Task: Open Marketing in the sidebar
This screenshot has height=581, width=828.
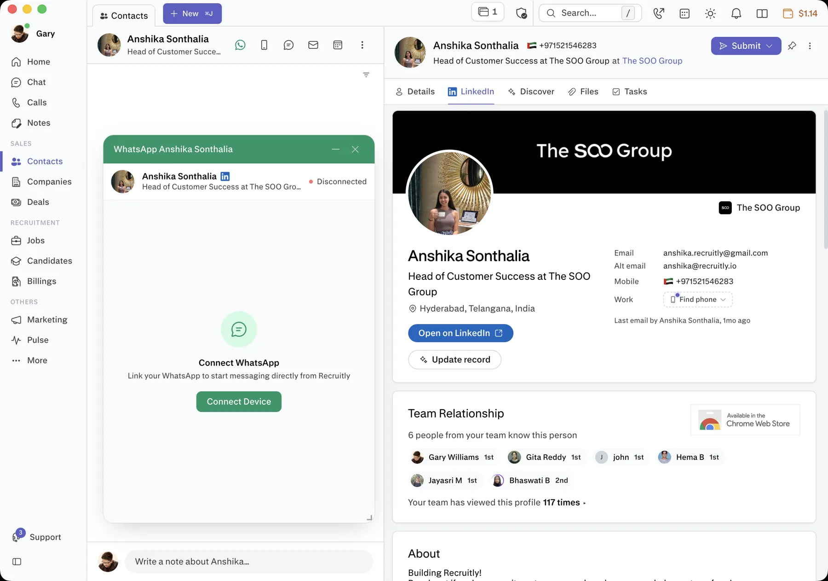Action: (x=39, y=320)
